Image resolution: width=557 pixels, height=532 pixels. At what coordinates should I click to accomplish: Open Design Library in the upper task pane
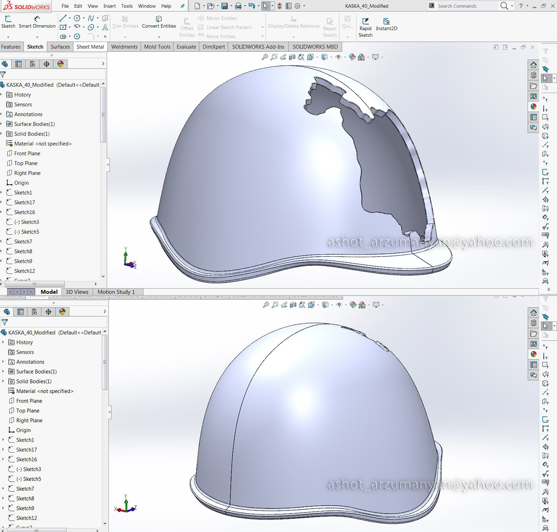534,75
